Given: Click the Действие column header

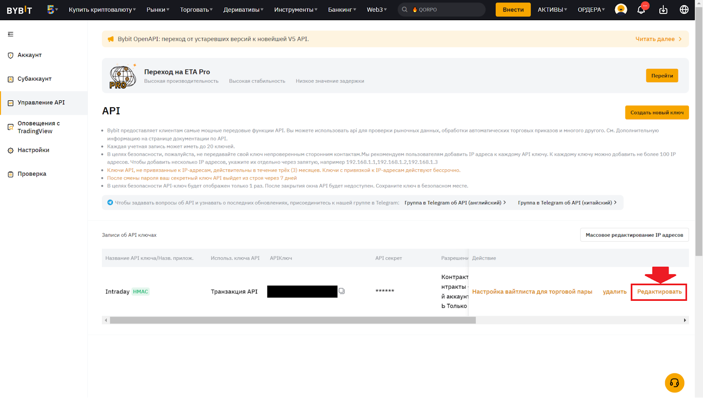Looking at the screenshot, I should [x=484, y=258].
